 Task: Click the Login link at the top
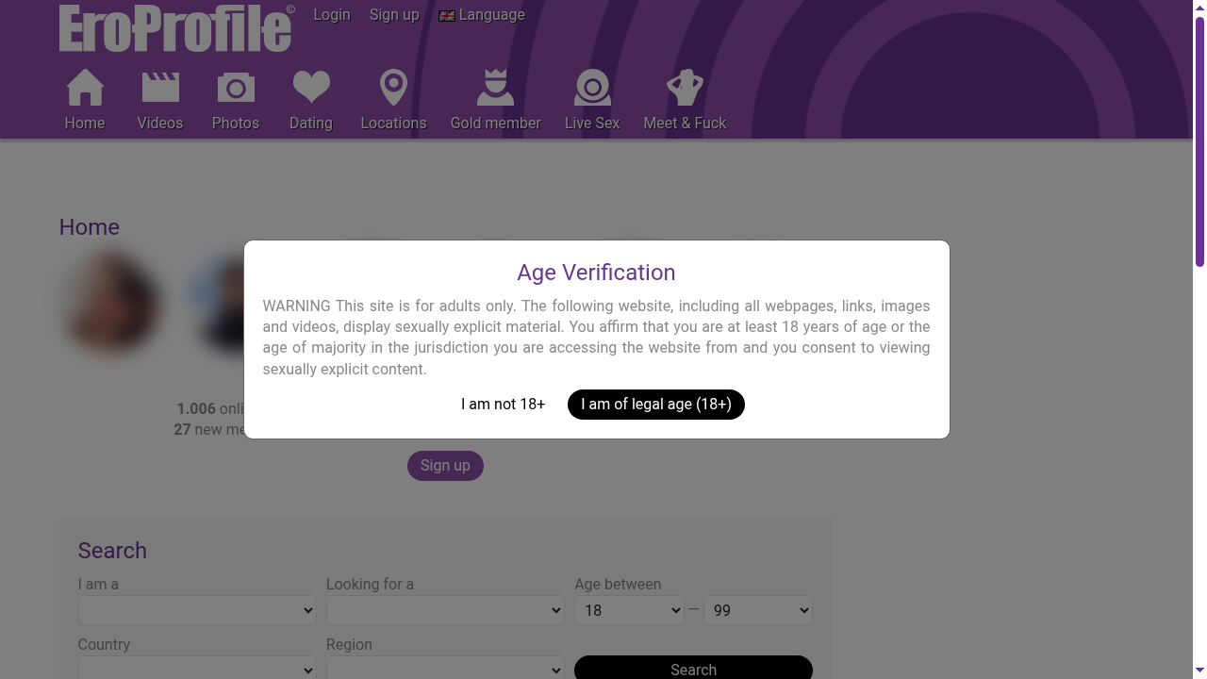pyautogui.click(x=332, y=15)
